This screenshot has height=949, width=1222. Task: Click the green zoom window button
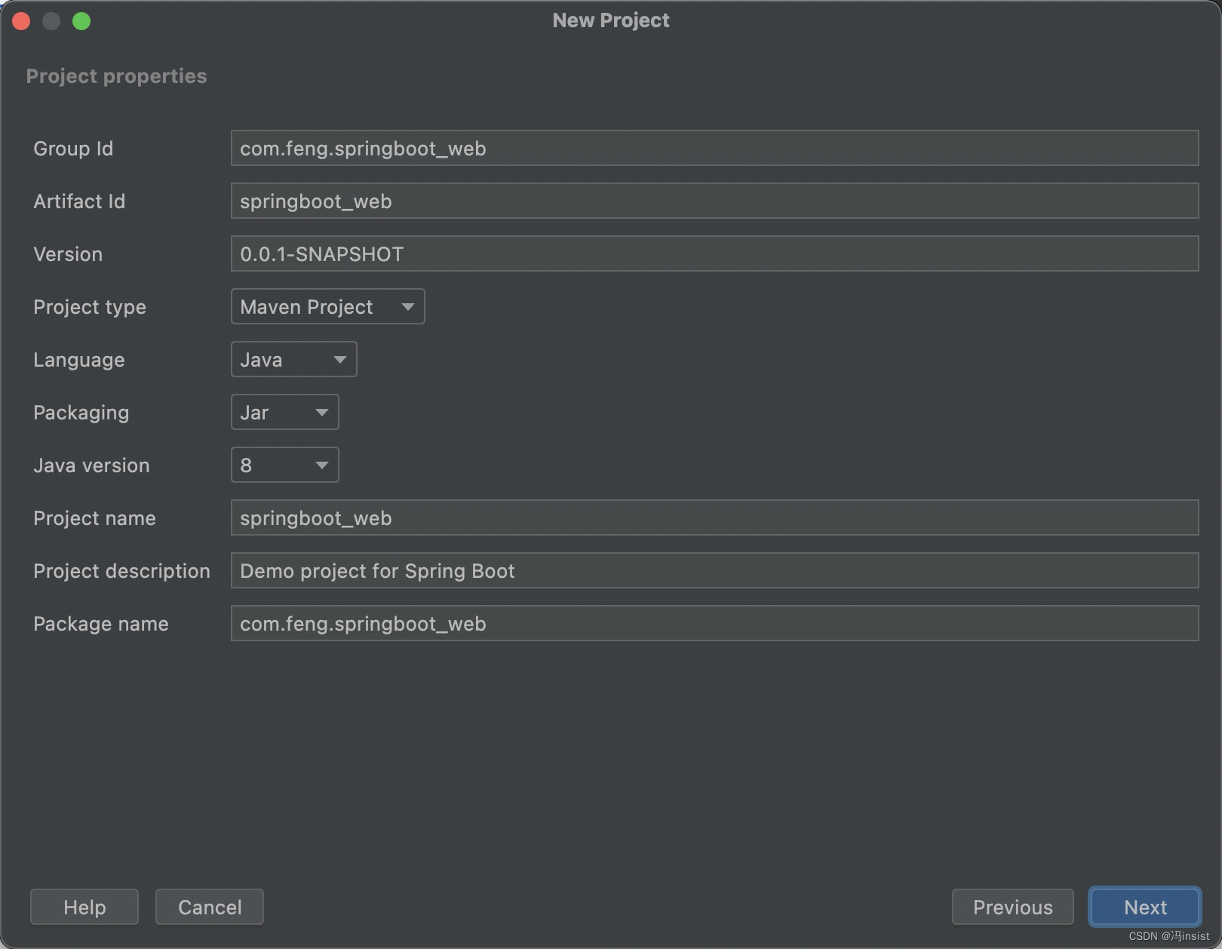81,21
